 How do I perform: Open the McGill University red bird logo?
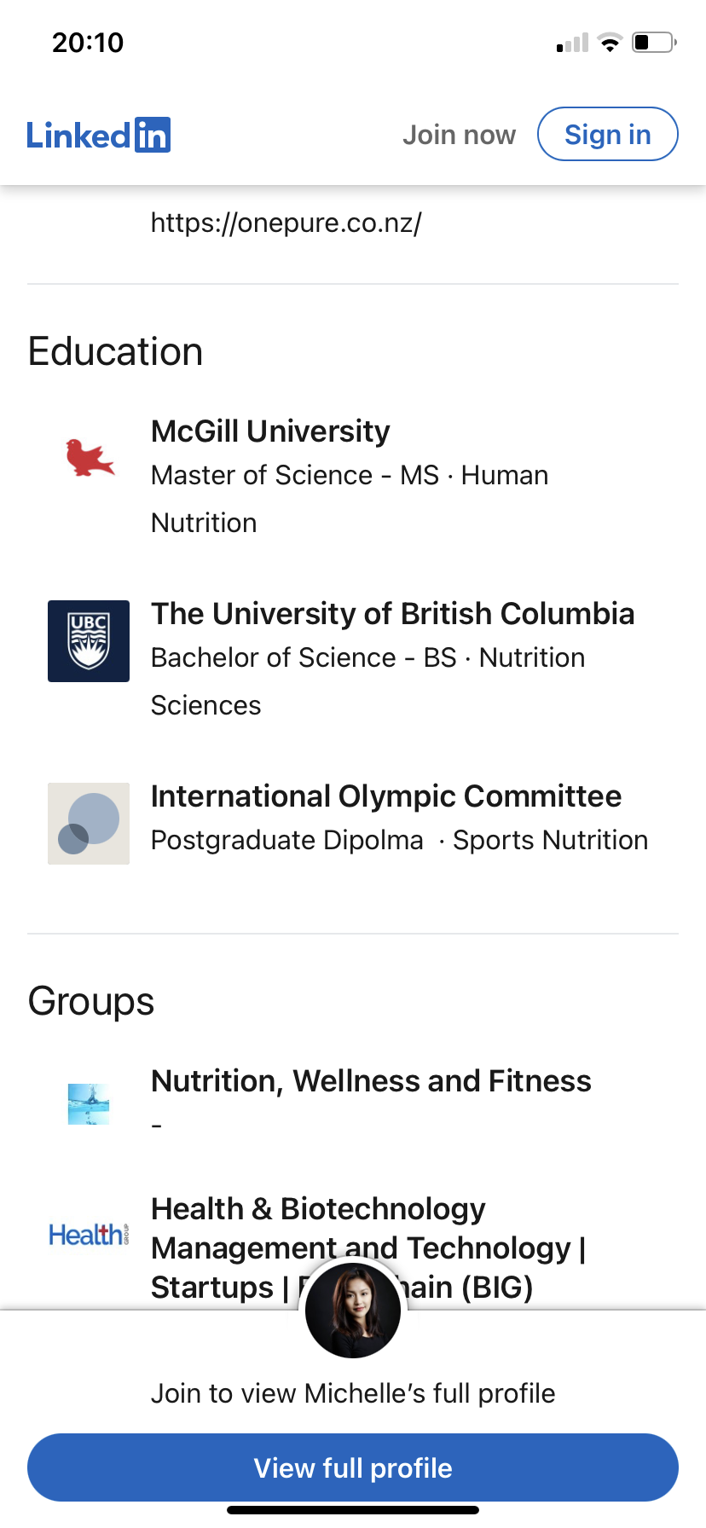pos(90,458)
